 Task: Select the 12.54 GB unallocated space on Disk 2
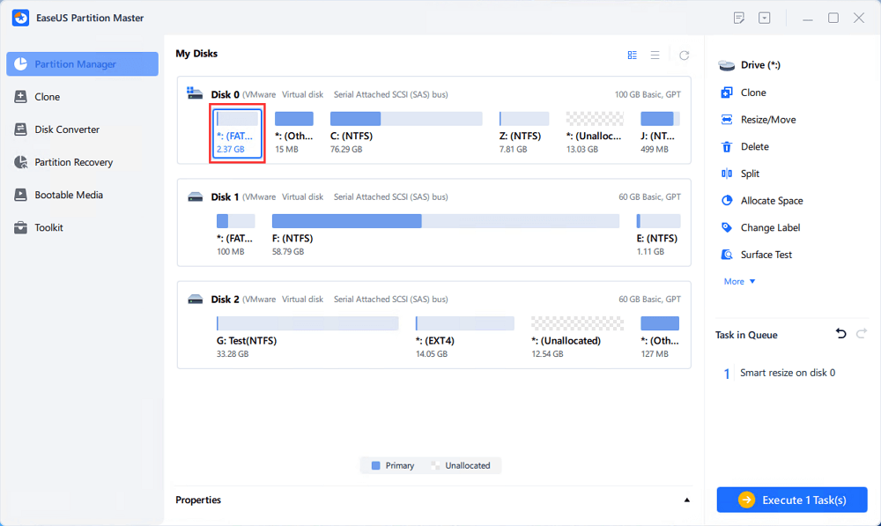(577, 337)
